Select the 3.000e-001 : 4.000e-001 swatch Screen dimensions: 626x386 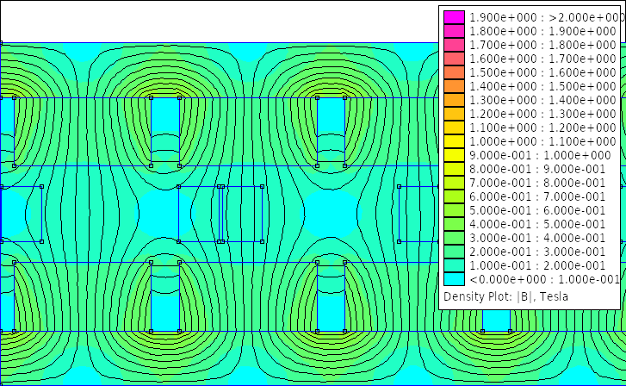click(x=454, y=238)
